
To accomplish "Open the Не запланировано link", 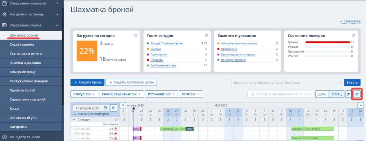I will tap(233, 60).
